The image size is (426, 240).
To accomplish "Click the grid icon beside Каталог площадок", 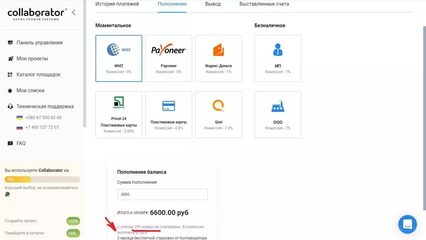I will [10, 75].
